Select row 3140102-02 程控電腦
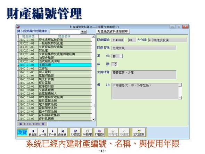Viewport: 205px width, 154px height. 55,83
